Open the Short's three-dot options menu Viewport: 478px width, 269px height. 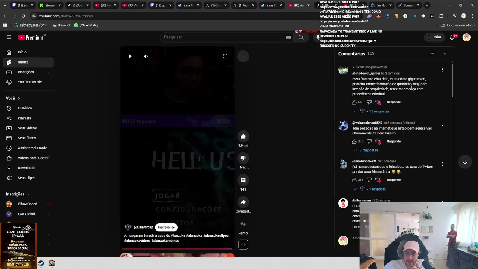pos(243,56)
